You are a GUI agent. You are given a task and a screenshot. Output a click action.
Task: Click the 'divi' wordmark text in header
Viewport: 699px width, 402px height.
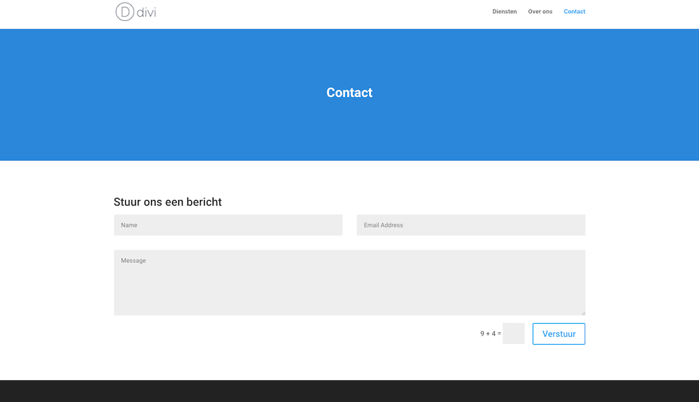pos(146,12)
